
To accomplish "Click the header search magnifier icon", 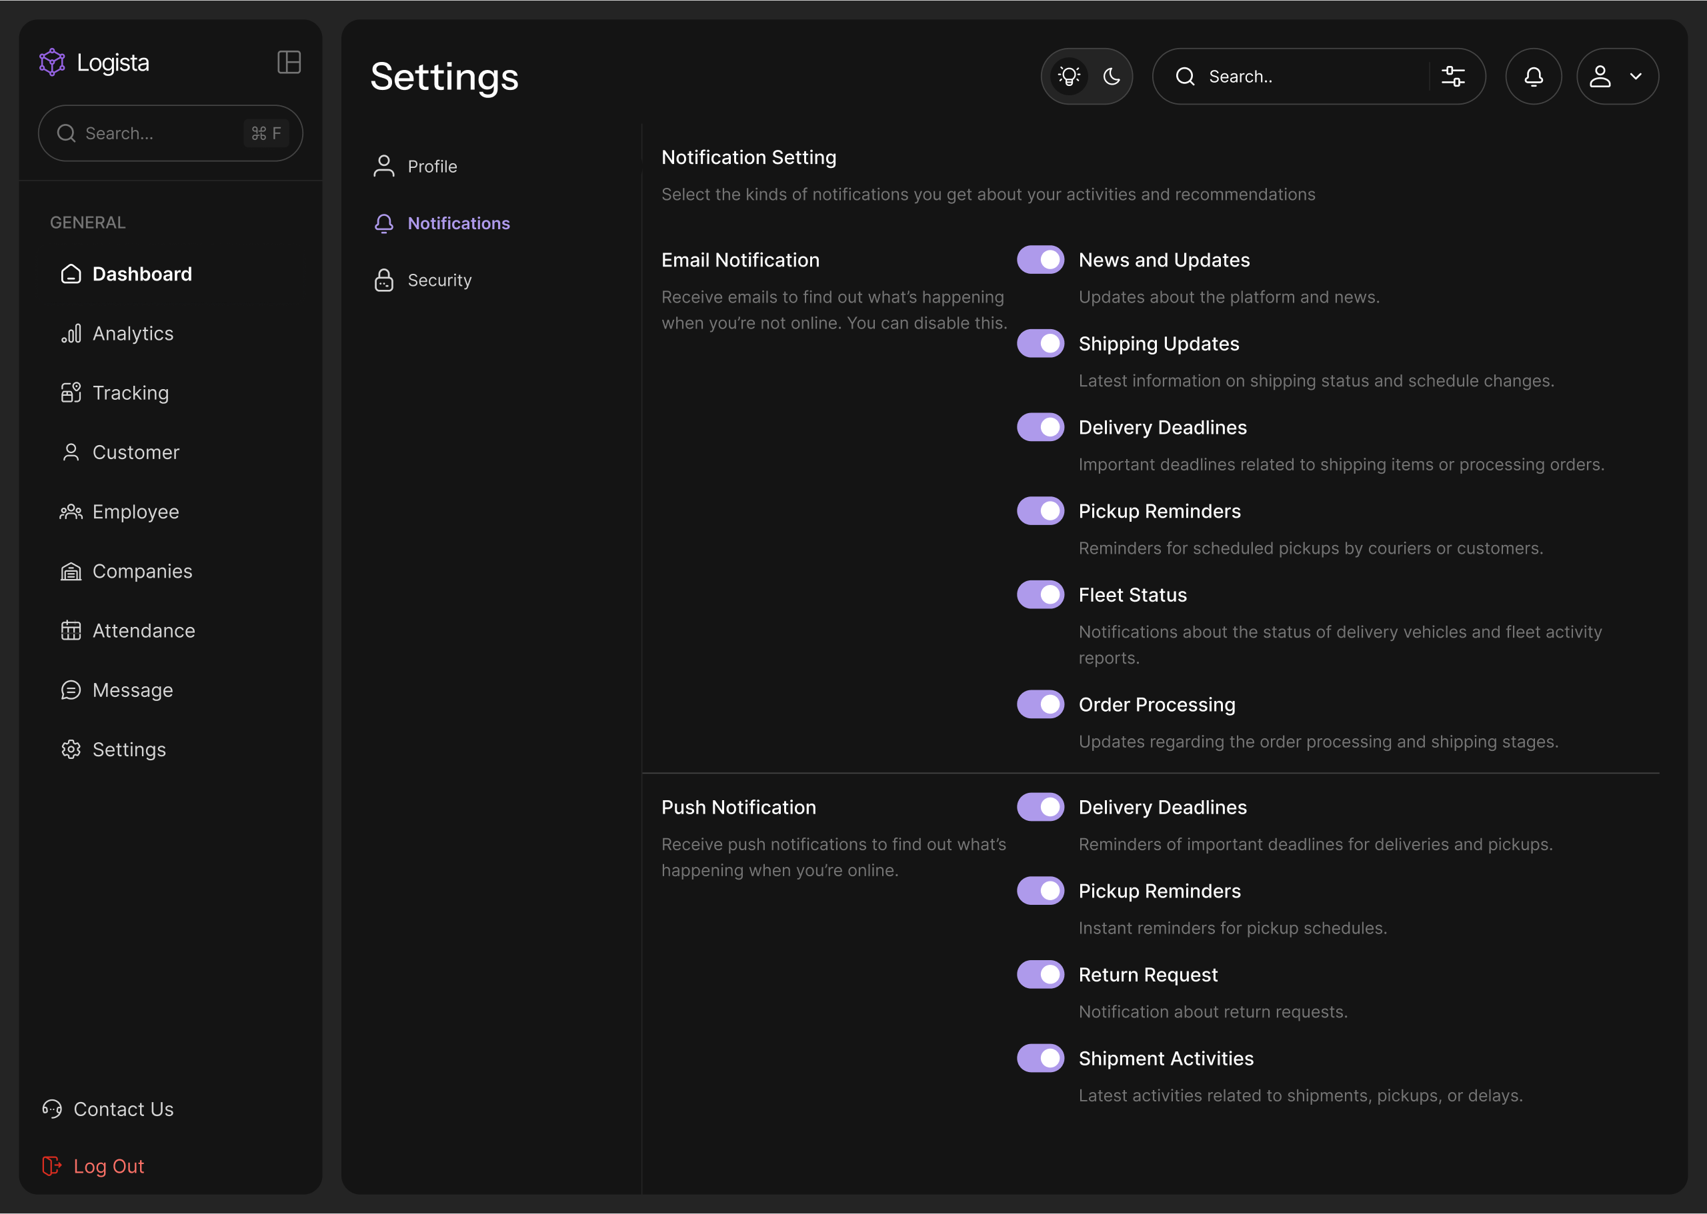I will (x=1186, y=76).
